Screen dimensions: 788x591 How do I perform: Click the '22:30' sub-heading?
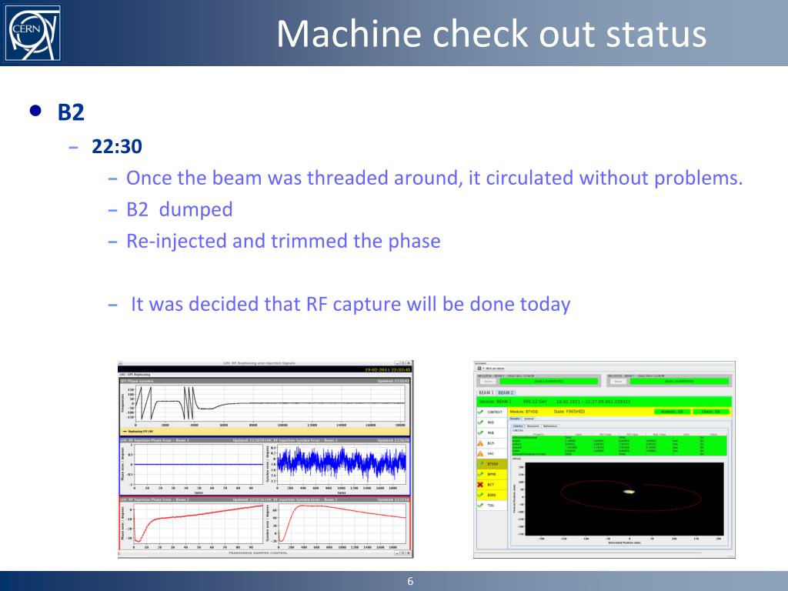pos(117,146)
